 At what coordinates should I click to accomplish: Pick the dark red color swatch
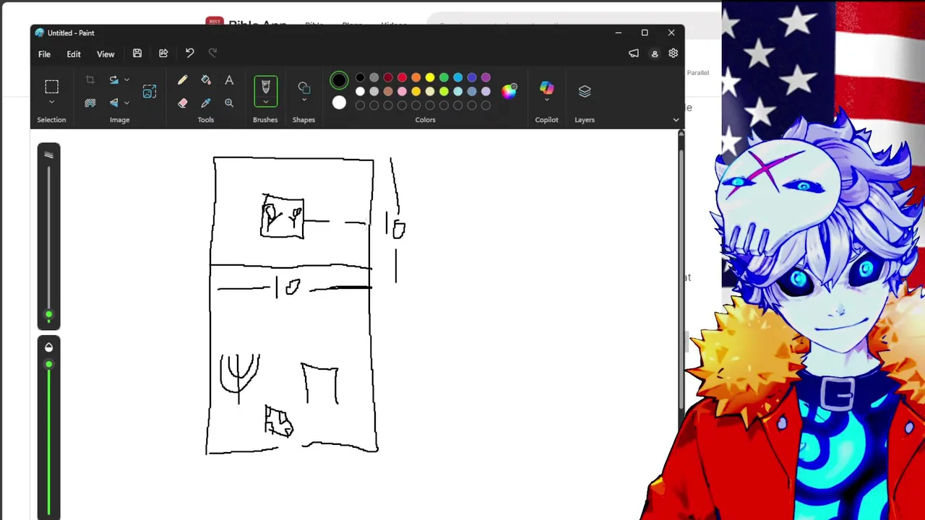click(388, 77)
